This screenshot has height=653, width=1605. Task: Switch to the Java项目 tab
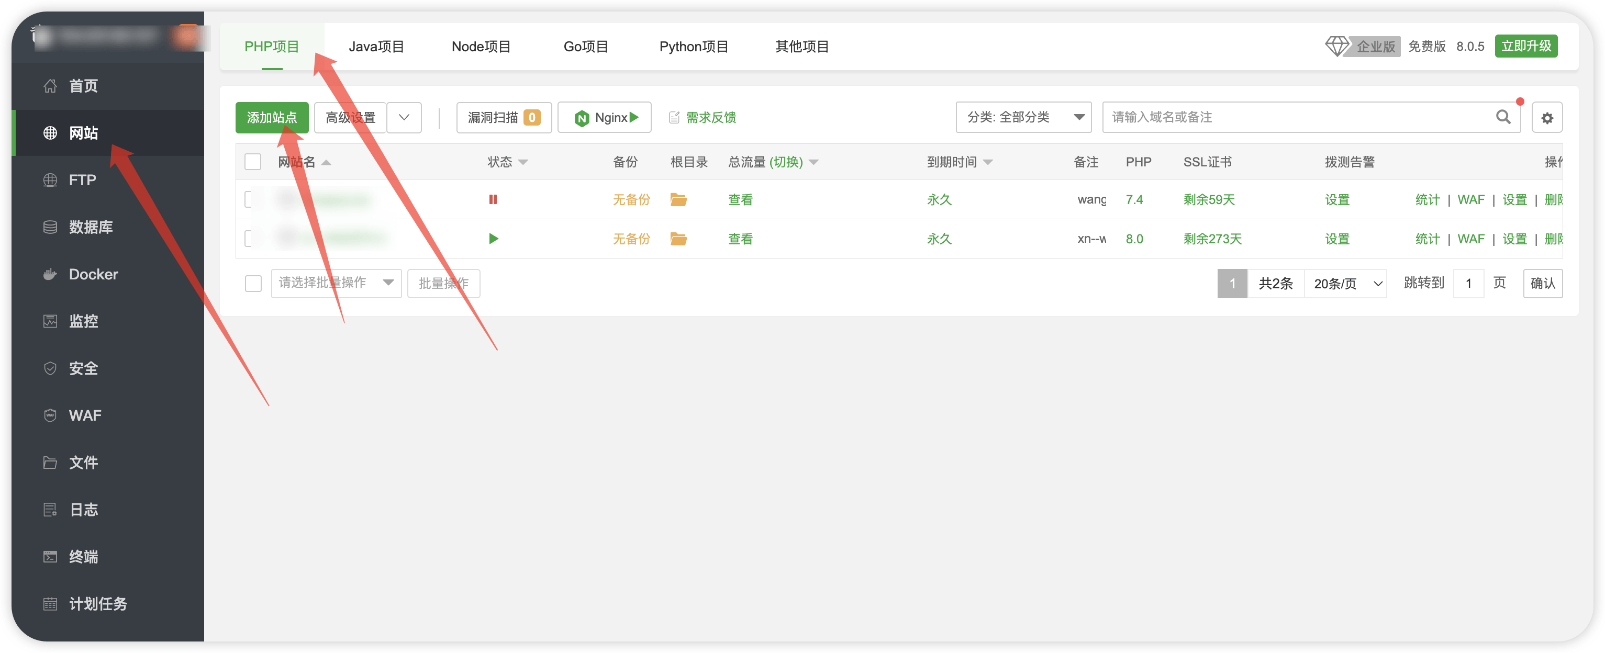[x=376, y=47]
